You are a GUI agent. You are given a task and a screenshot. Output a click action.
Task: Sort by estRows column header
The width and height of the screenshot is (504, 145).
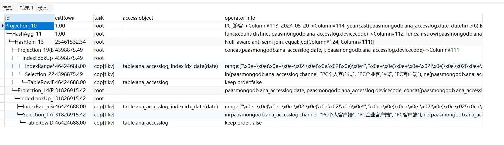(73, 18)
